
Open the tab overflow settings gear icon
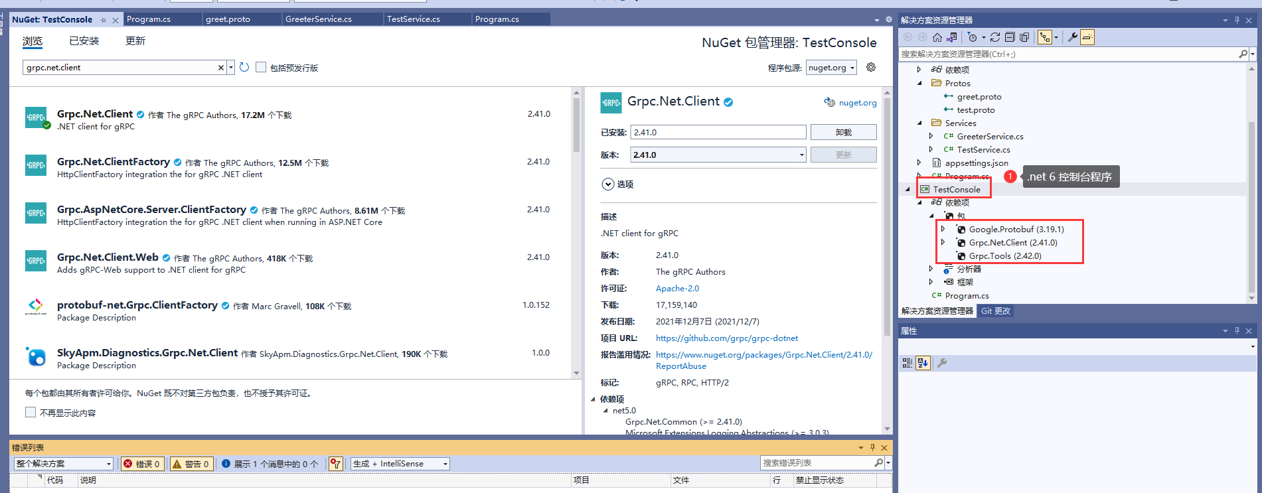click(x=888, y=19)
